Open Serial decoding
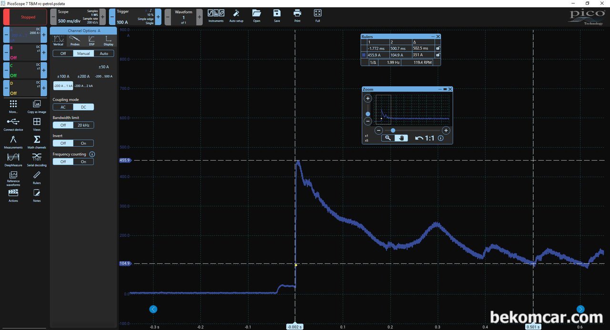 [37, 160]
